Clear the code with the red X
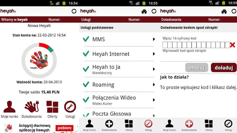This screenshot has width=237, height=133. click(233, 45)
